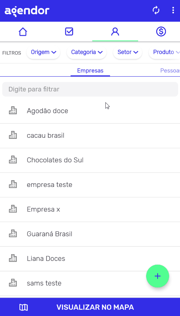
Task: Click the sync refresh icon
Action: pyautogui.click(x=156, y=10)
